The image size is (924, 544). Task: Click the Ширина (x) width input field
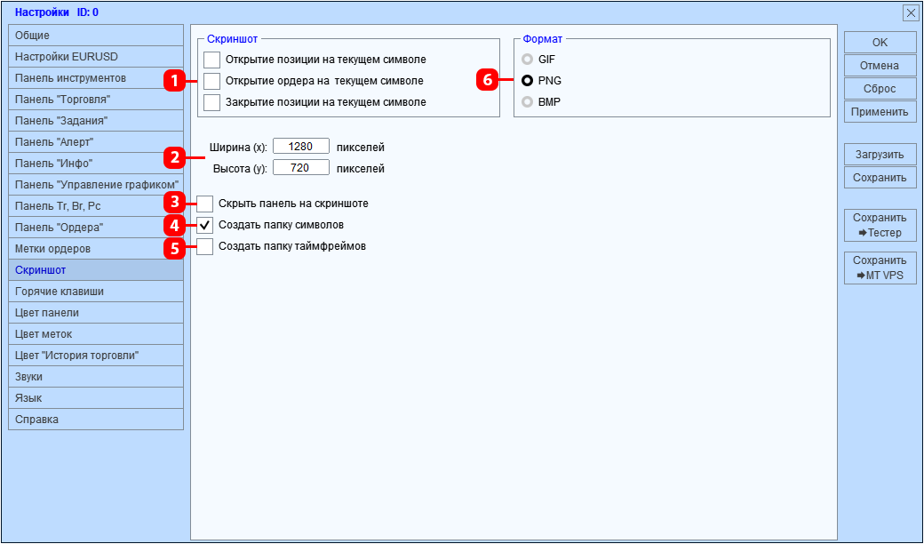300,147
